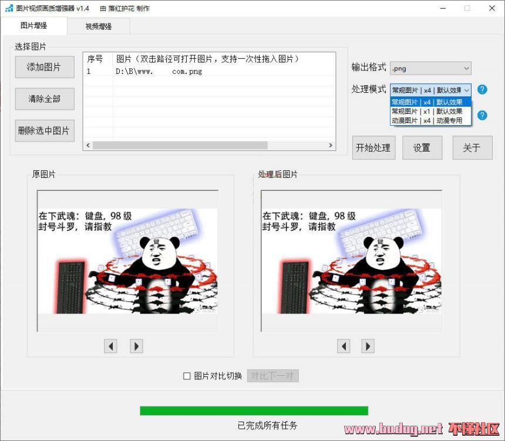Click the help icon beside 处理模式
Image resolution: width=505 pixels, height=441 pixels.
pyautogui.click(x=482, y=89)
